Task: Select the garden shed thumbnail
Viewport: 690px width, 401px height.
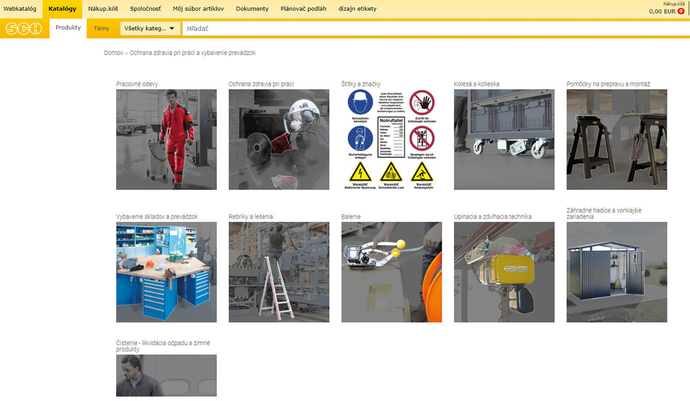Action: pyautogui.click(x=617, y=272)
